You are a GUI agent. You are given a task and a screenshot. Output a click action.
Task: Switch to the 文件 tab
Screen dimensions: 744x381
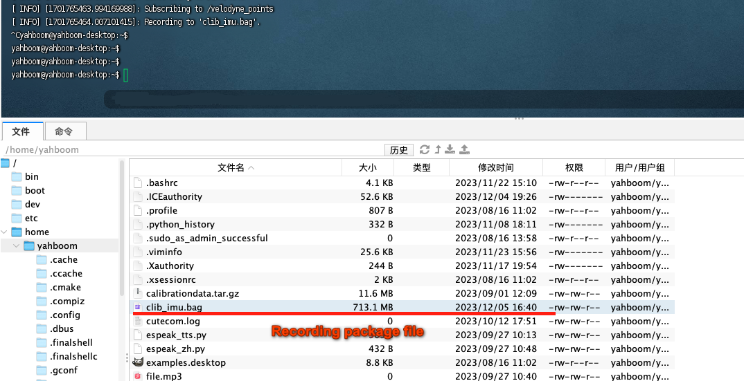22,131
